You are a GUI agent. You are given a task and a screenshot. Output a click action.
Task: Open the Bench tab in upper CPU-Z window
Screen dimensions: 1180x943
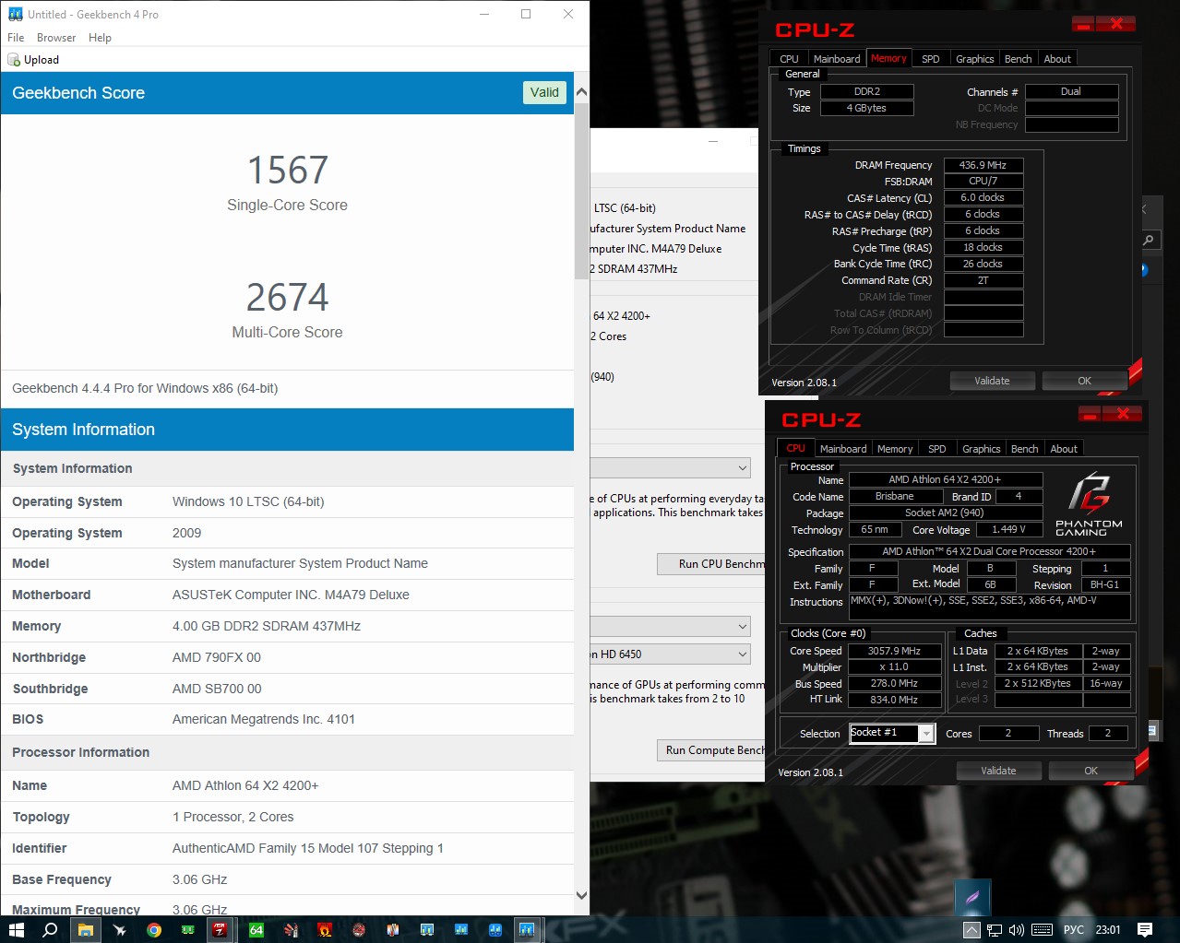1018,59
